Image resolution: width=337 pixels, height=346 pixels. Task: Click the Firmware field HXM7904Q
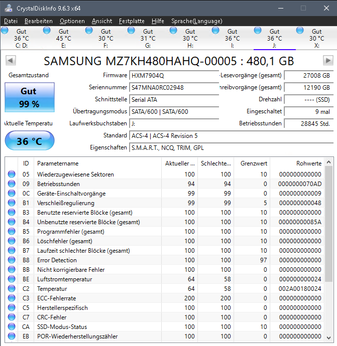(x=174, y=76)
